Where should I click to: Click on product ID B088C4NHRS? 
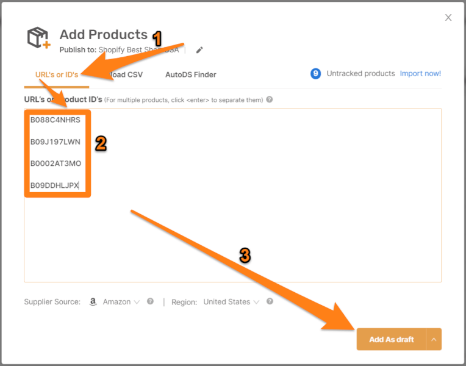[56, 120]
